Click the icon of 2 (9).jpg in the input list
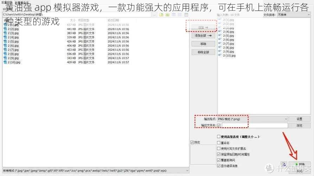The image size is (314, 176). click(220, 51)
